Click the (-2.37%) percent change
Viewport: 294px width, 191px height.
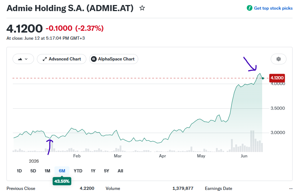pos(90,28)
